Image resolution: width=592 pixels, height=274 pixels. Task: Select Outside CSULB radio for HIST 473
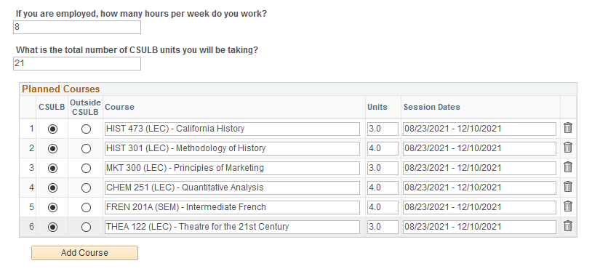(x=86, y=129)
